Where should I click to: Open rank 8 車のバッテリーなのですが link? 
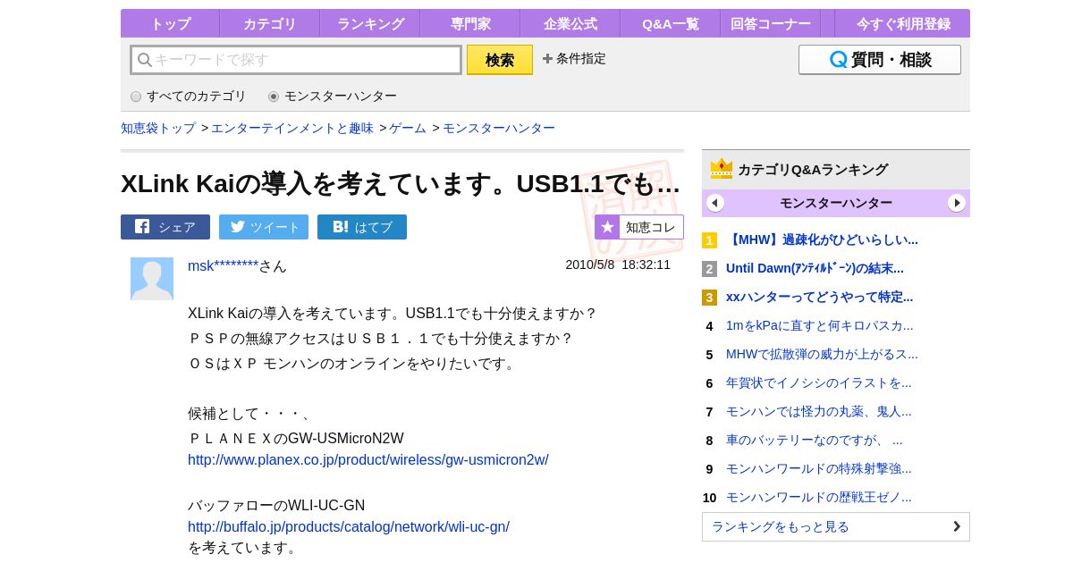(x=815, y=440)
